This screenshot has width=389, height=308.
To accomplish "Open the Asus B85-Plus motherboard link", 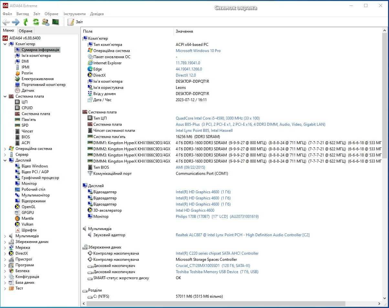I will 250,124.
